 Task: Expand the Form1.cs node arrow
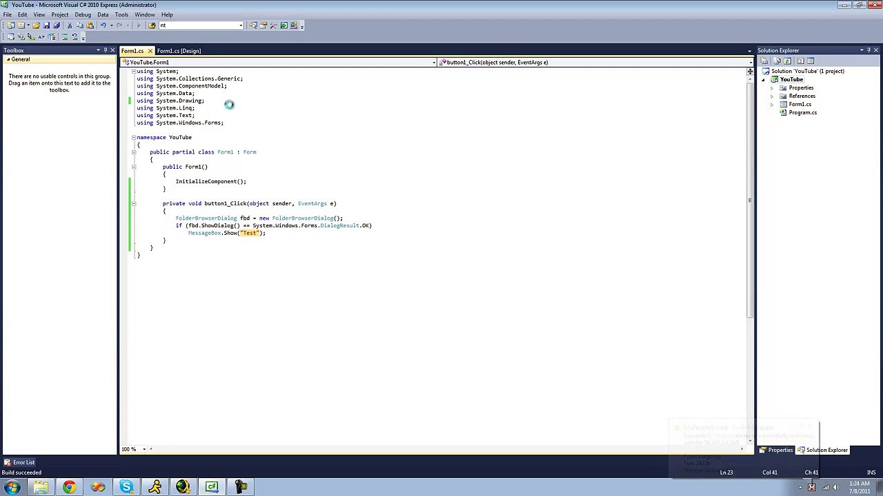[x=772, y=105]
